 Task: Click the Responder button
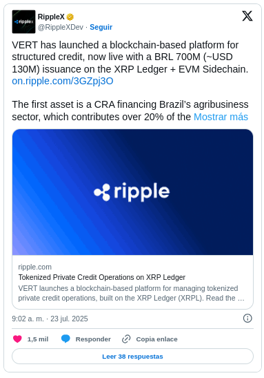pos(93,339)
